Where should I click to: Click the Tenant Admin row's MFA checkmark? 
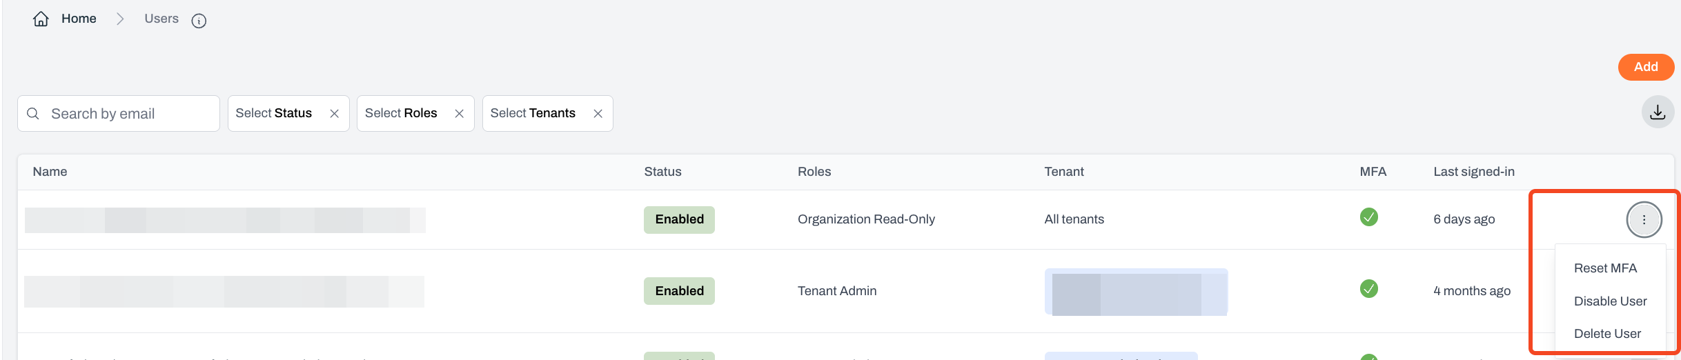[1368, 289]
